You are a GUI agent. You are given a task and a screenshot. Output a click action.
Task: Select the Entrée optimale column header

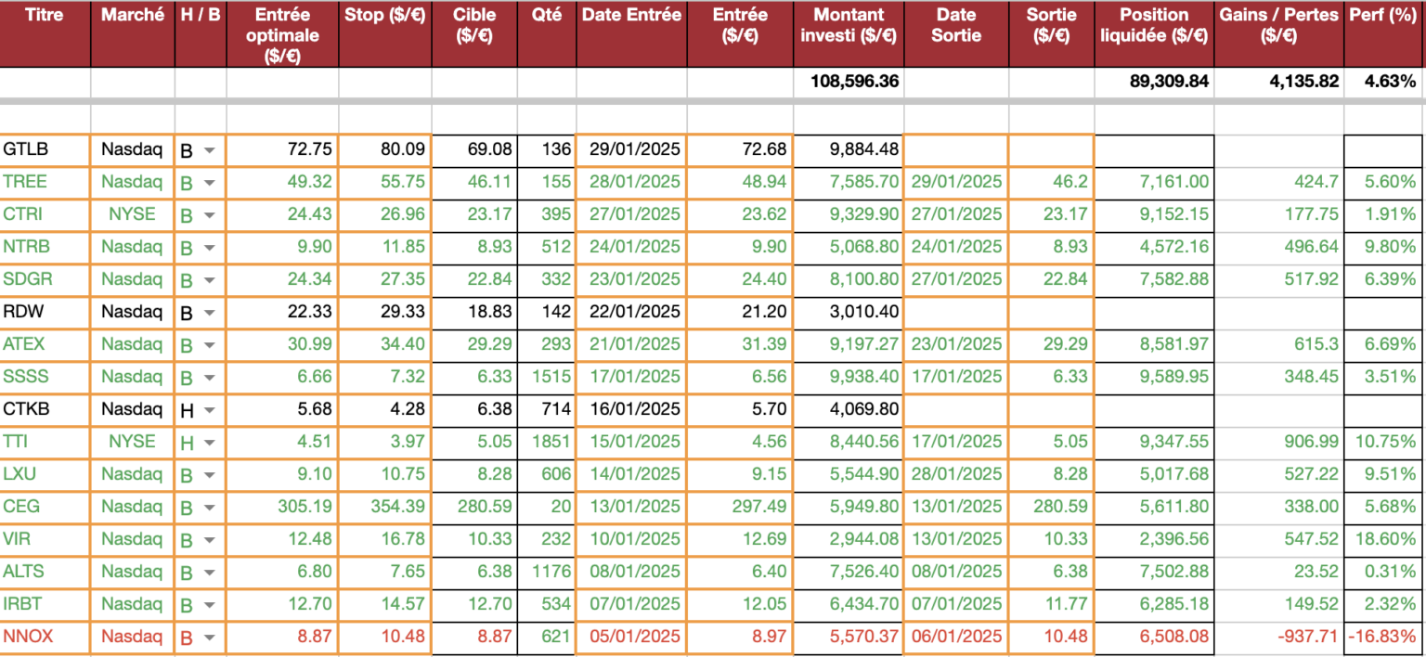pyautogui.click(x=282, y=33)
